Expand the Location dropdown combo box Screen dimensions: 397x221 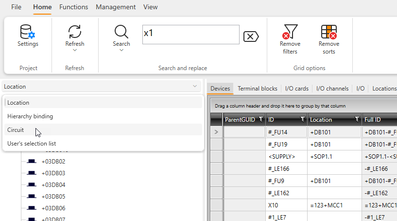tap(195, 87)
